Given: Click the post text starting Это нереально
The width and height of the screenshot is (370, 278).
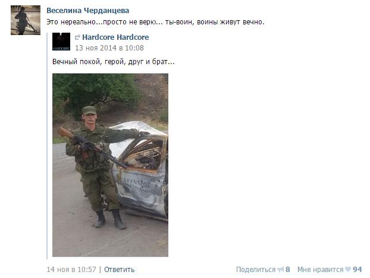Looking at the screenshot, I should [155, 22].
